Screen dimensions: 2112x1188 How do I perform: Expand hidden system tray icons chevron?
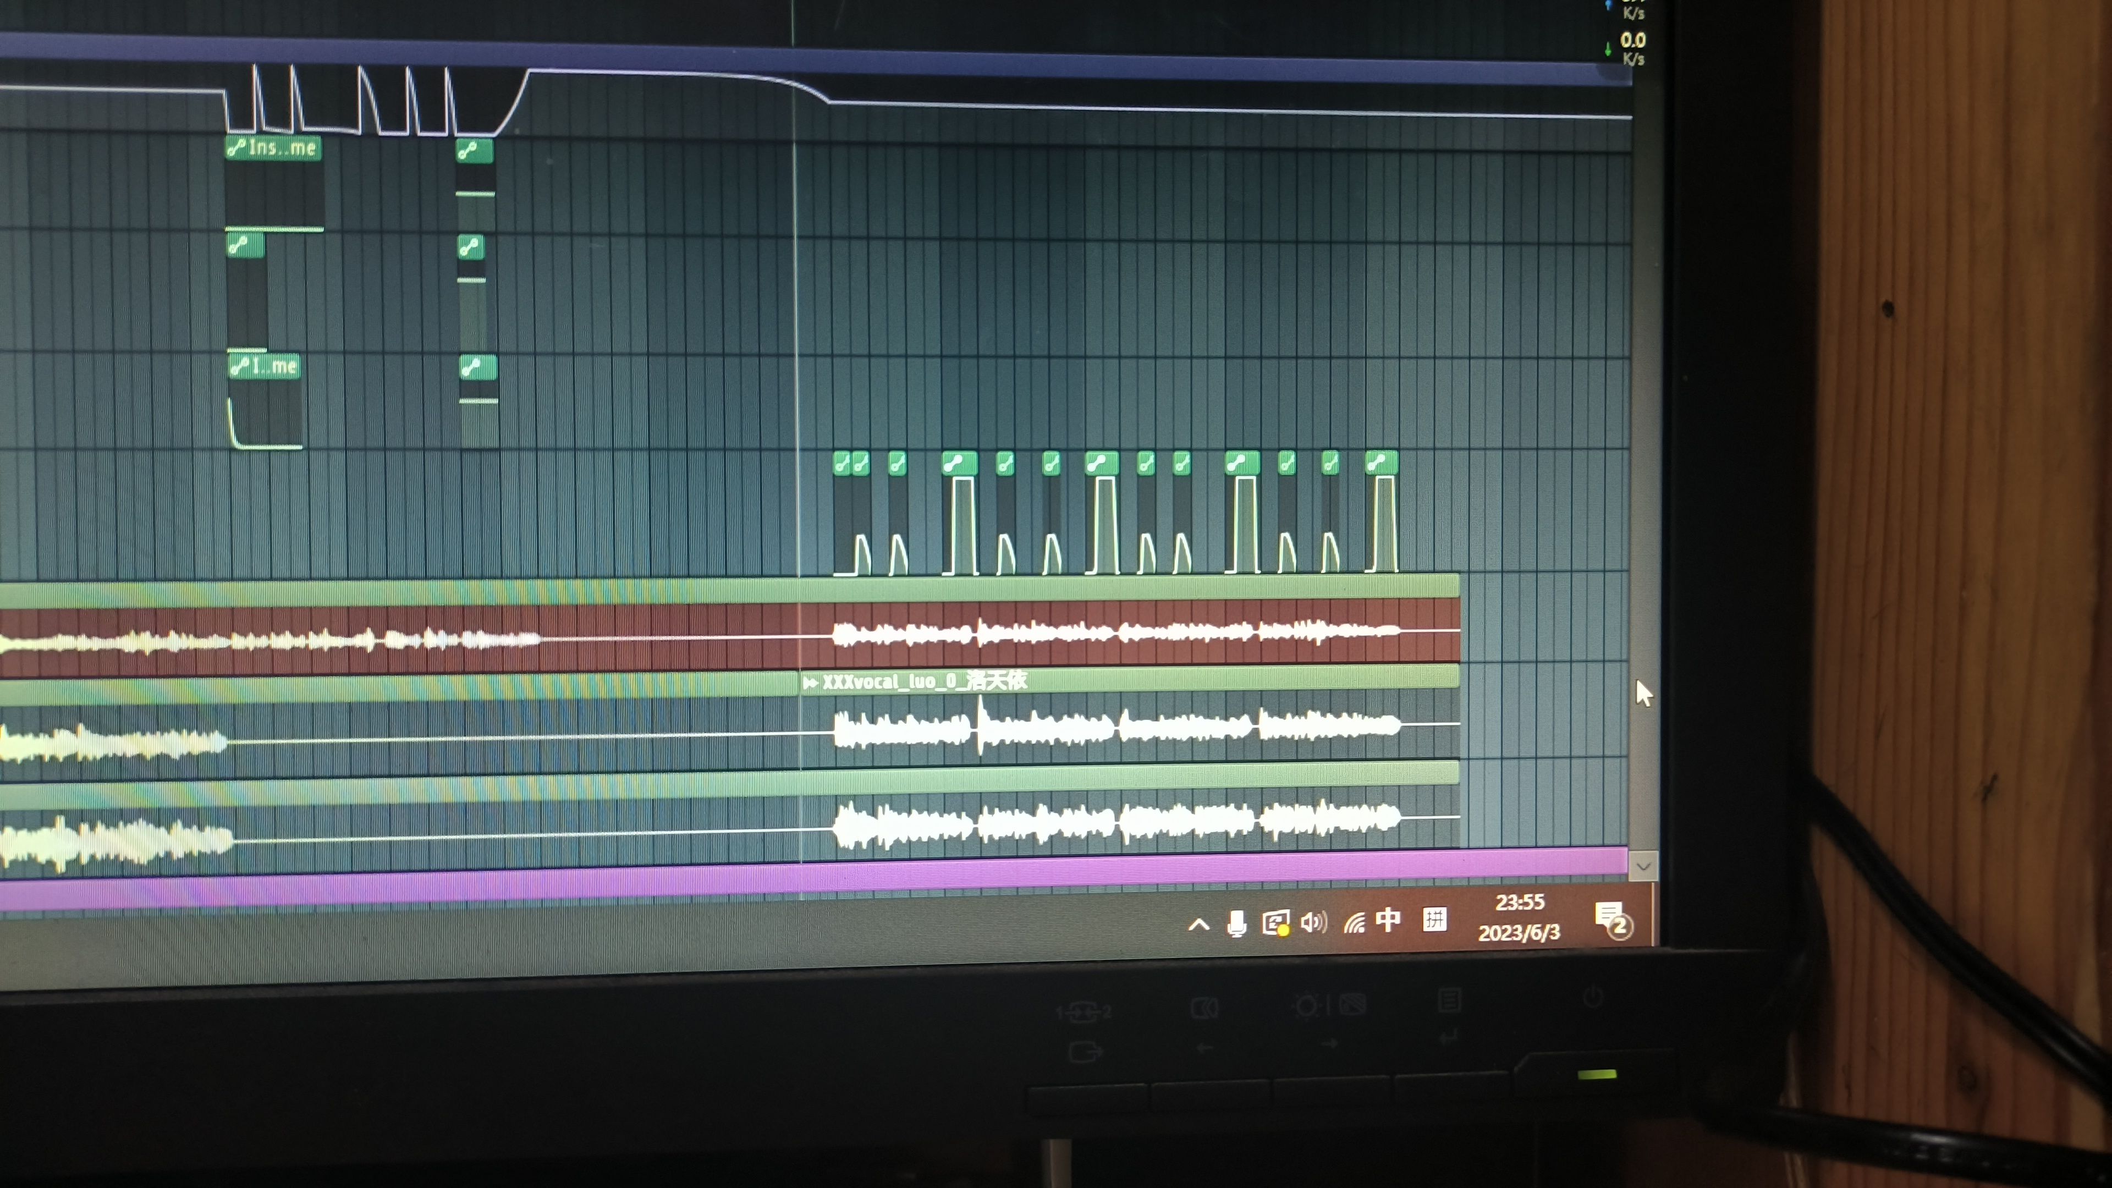[1198, 926]
